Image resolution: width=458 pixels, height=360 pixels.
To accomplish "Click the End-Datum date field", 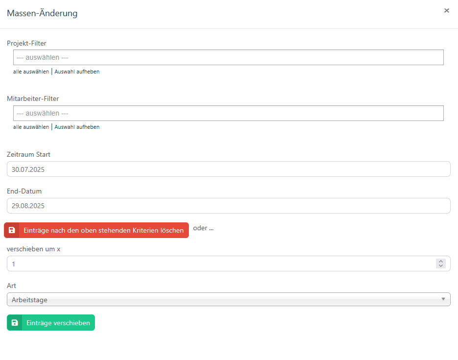I will click(229, 206).
